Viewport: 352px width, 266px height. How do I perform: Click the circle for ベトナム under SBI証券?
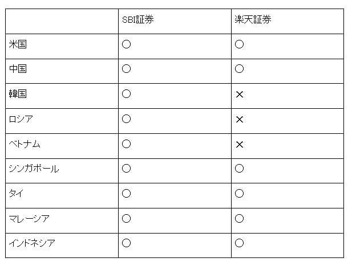126,144
